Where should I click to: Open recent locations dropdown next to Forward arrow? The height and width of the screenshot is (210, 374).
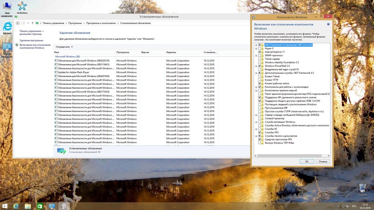tap(28, 23)
